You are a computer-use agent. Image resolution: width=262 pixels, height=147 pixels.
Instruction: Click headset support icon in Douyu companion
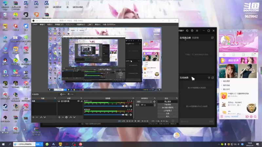point(187,31)
